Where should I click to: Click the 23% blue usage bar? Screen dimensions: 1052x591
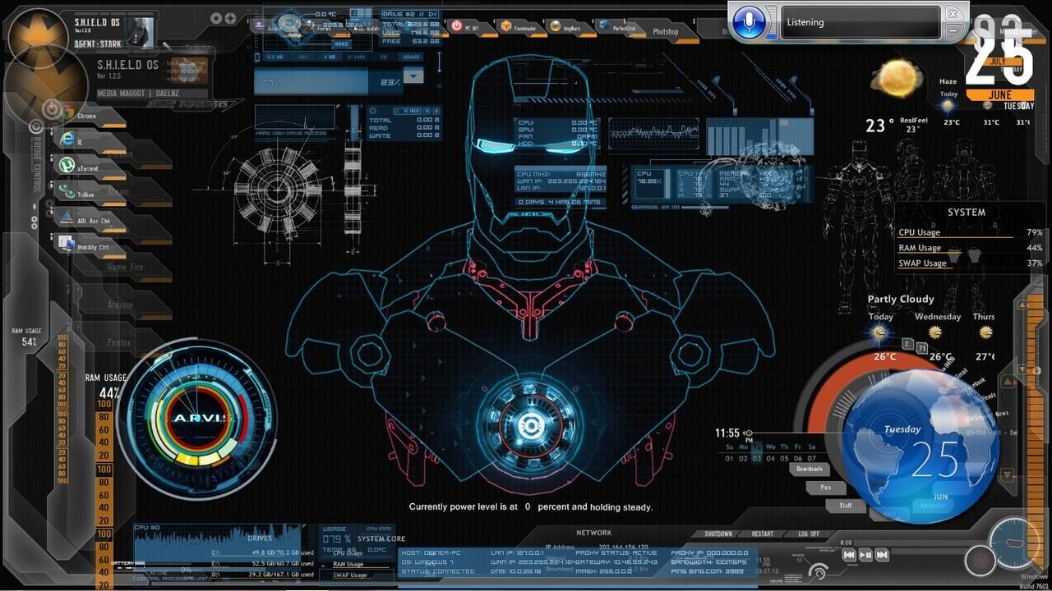[x=328, y=81]
